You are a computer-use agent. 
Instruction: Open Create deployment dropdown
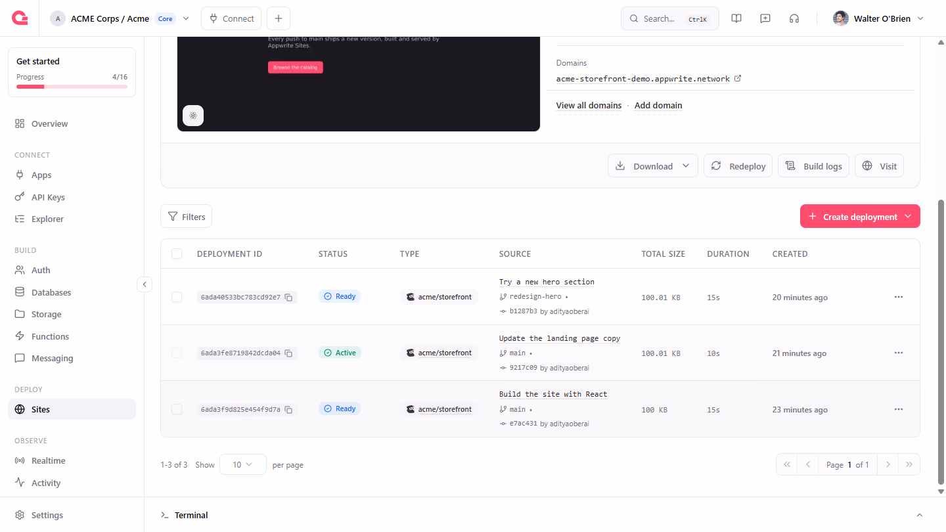click(860, 216)
